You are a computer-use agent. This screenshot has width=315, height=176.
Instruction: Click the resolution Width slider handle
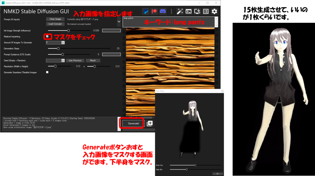(55, 66)
